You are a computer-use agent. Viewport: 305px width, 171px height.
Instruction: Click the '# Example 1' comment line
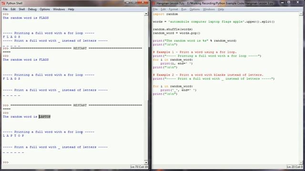tap(195, 52)
